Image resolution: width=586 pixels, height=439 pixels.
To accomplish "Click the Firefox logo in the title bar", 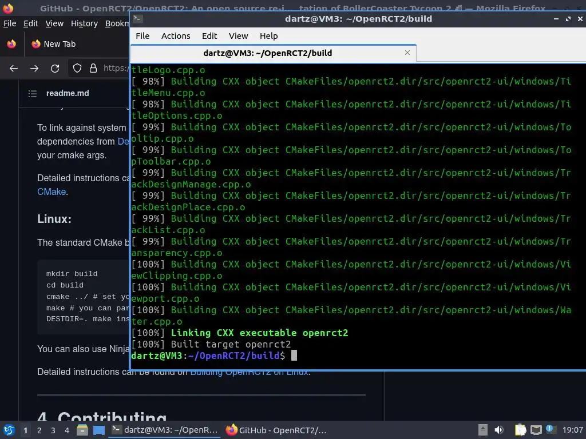I will tap(8, 7).
